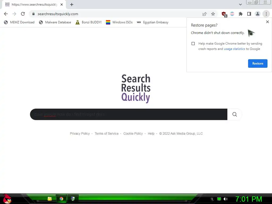The width and height of the screenshot is (272, 204).
Task: Open the file explorer taskbar icon
Action: coord(50,199)
